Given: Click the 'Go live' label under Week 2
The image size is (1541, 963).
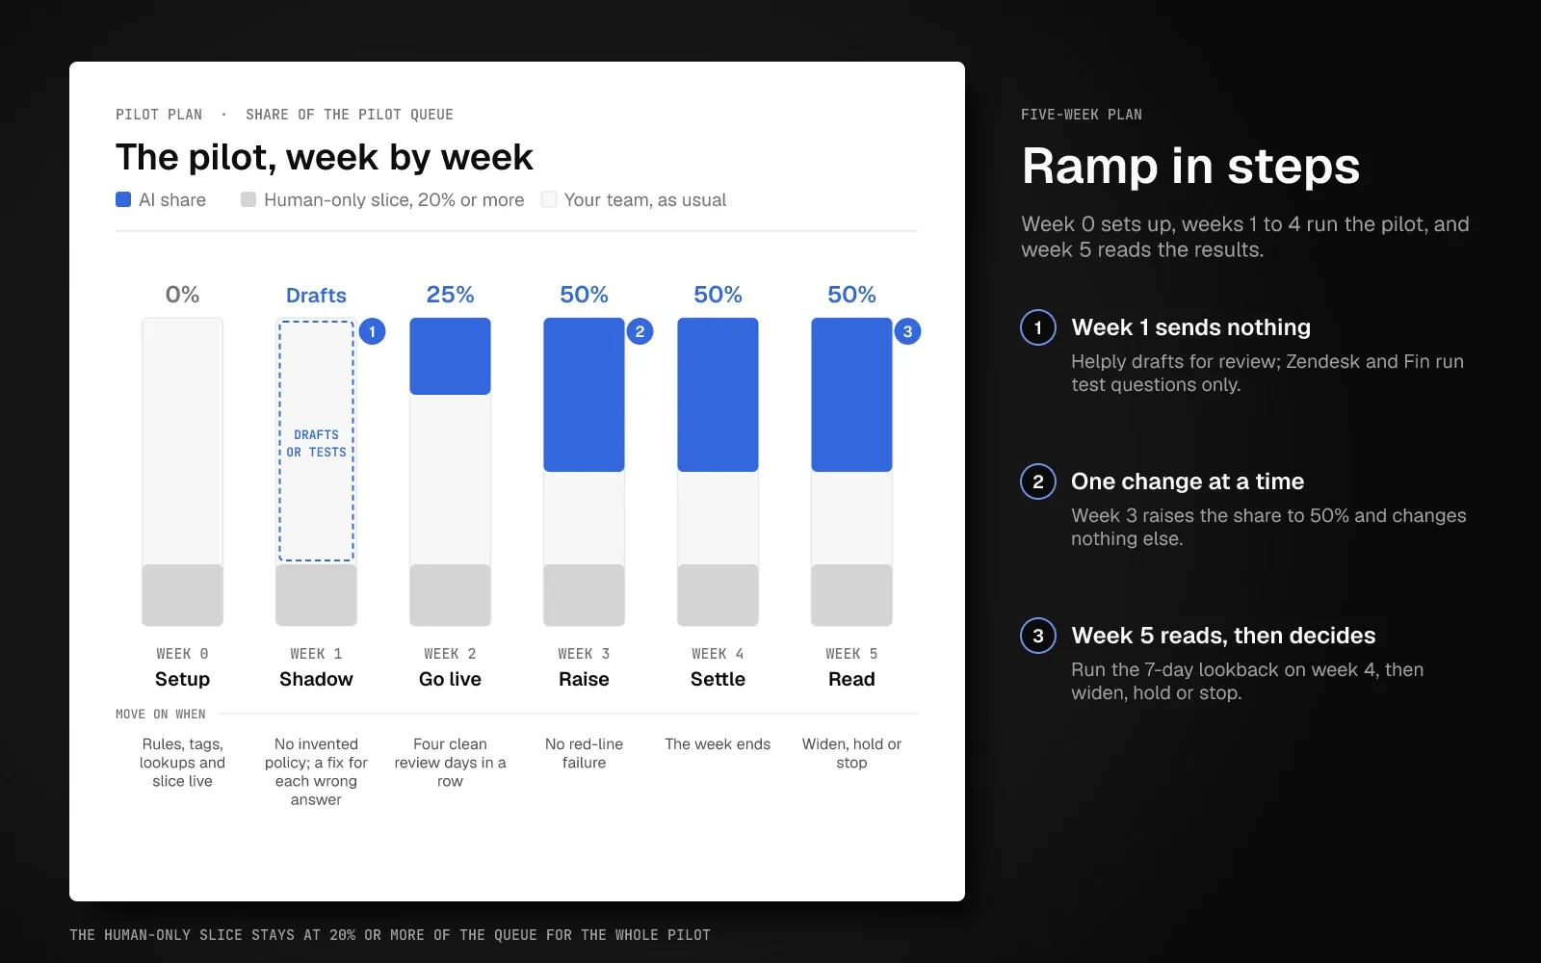Looking at the screenshot, I should [450, 679].
